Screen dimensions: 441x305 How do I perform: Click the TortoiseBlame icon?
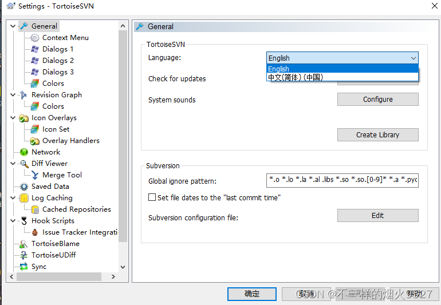tap(24, 244)
